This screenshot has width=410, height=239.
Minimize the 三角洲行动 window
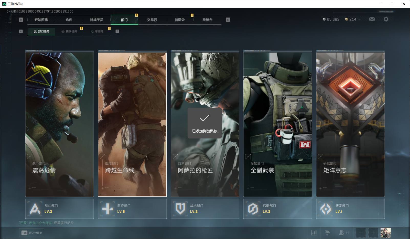[381, 4]
